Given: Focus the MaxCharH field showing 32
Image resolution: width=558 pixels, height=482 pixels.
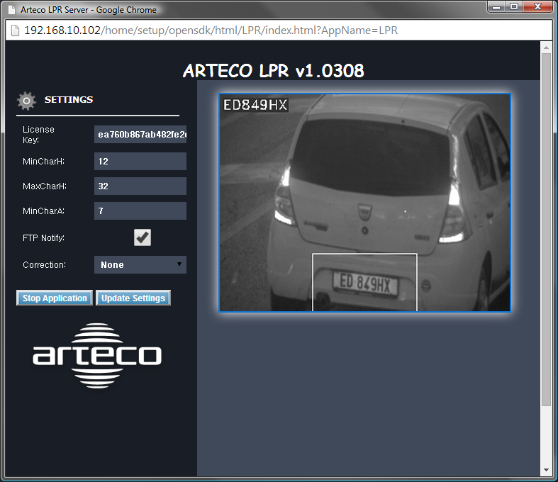Looking at the screenshot, I should (x=140, y=186).
